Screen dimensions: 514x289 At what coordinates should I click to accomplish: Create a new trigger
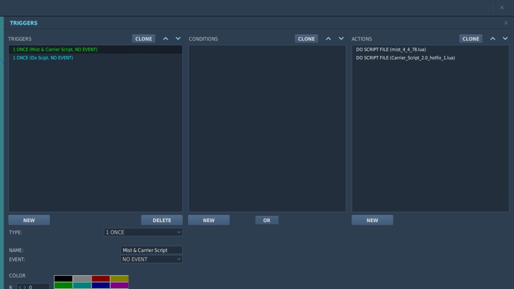click(29, 220)
